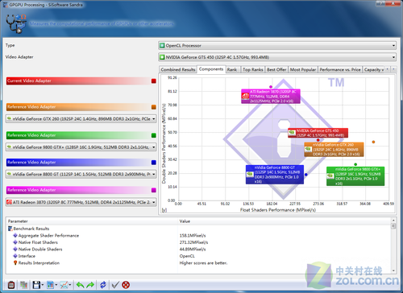The width and height of the screenshot is (403, 293).
Task: Expand the GeForce GTX 260 reference dropdown
Action: [x=81, y=118]
